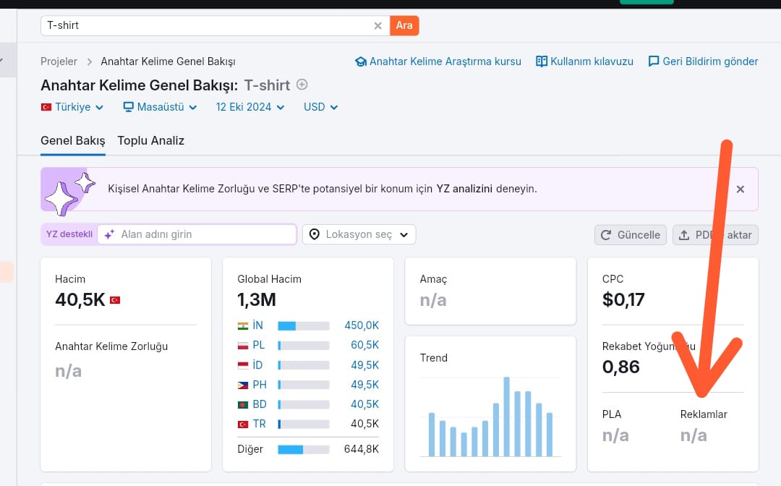This screenshot has height=486, width=781.
Task: Dismiss the YZ analizini banner
Action: point(741,189)
